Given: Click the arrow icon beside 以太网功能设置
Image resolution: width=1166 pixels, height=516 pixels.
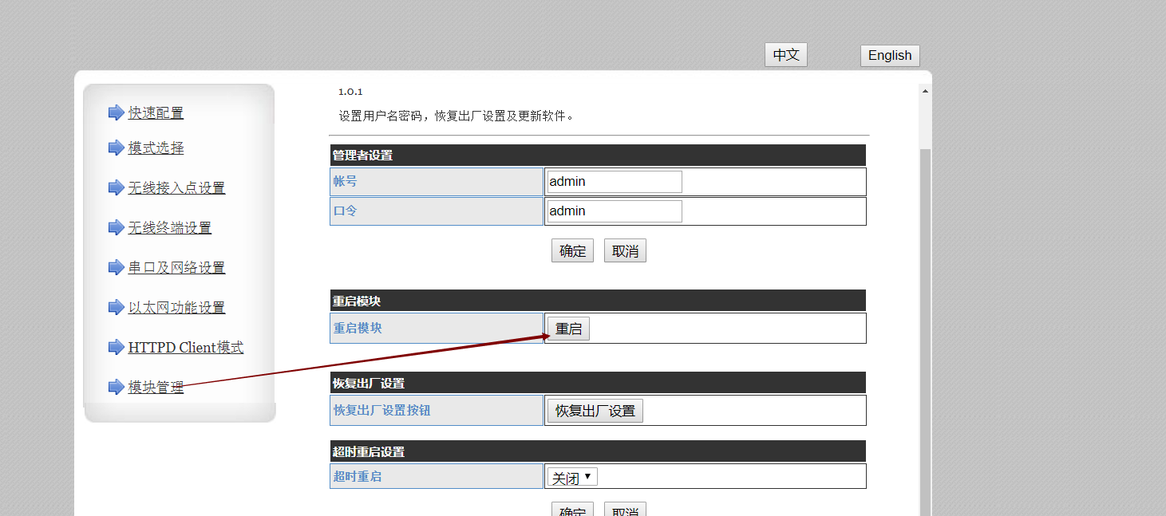Looking at the screenshot, I should point(116,307).
